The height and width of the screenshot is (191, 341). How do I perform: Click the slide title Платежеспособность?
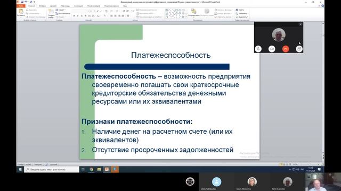click(x=170, y=55)
